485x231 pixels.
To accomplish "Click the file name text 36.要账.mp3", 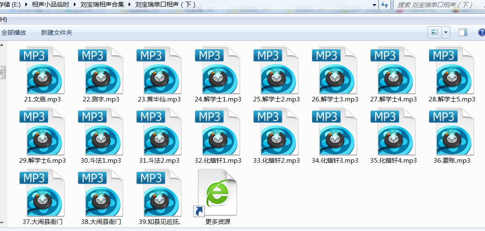I will point(452,161).
